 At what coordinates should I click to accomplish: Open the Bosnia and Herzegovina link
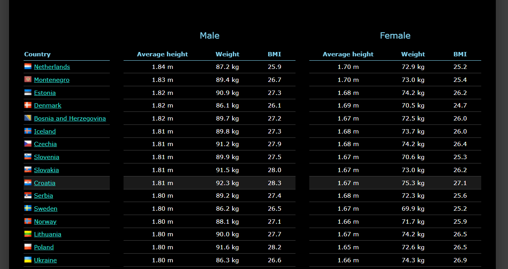point(70,119)
